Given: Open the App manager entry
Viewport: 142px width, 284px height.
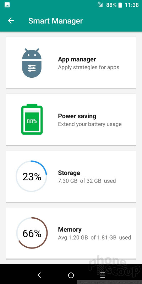Looking at the screenshot, I should (x=71, y=63).
